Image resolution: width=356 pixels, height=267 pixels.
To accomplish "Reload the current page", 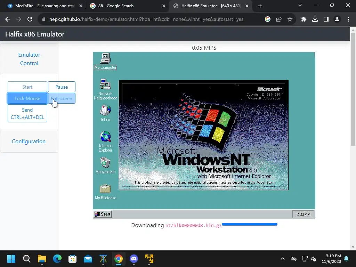I will point(30,19).
